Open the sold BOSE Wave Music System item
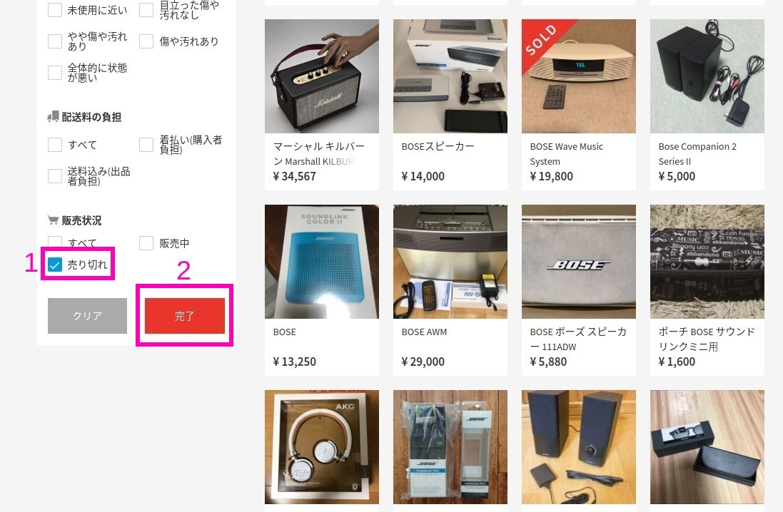Viewport: 783px width, 512px height. (579, 76)
